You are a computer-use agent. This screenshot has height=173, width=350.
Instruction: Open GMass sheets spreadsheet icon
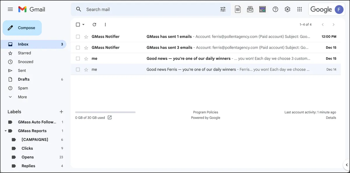point(238,9)
